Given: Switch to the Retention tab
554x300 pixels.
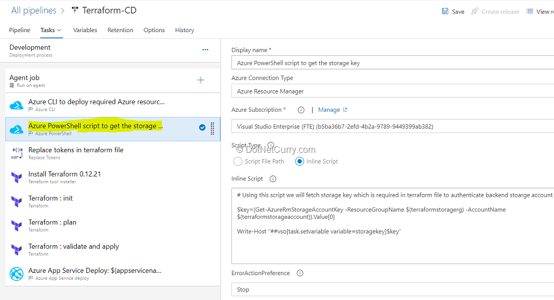Looking at the screenshot, I should (x=120, y=30).
